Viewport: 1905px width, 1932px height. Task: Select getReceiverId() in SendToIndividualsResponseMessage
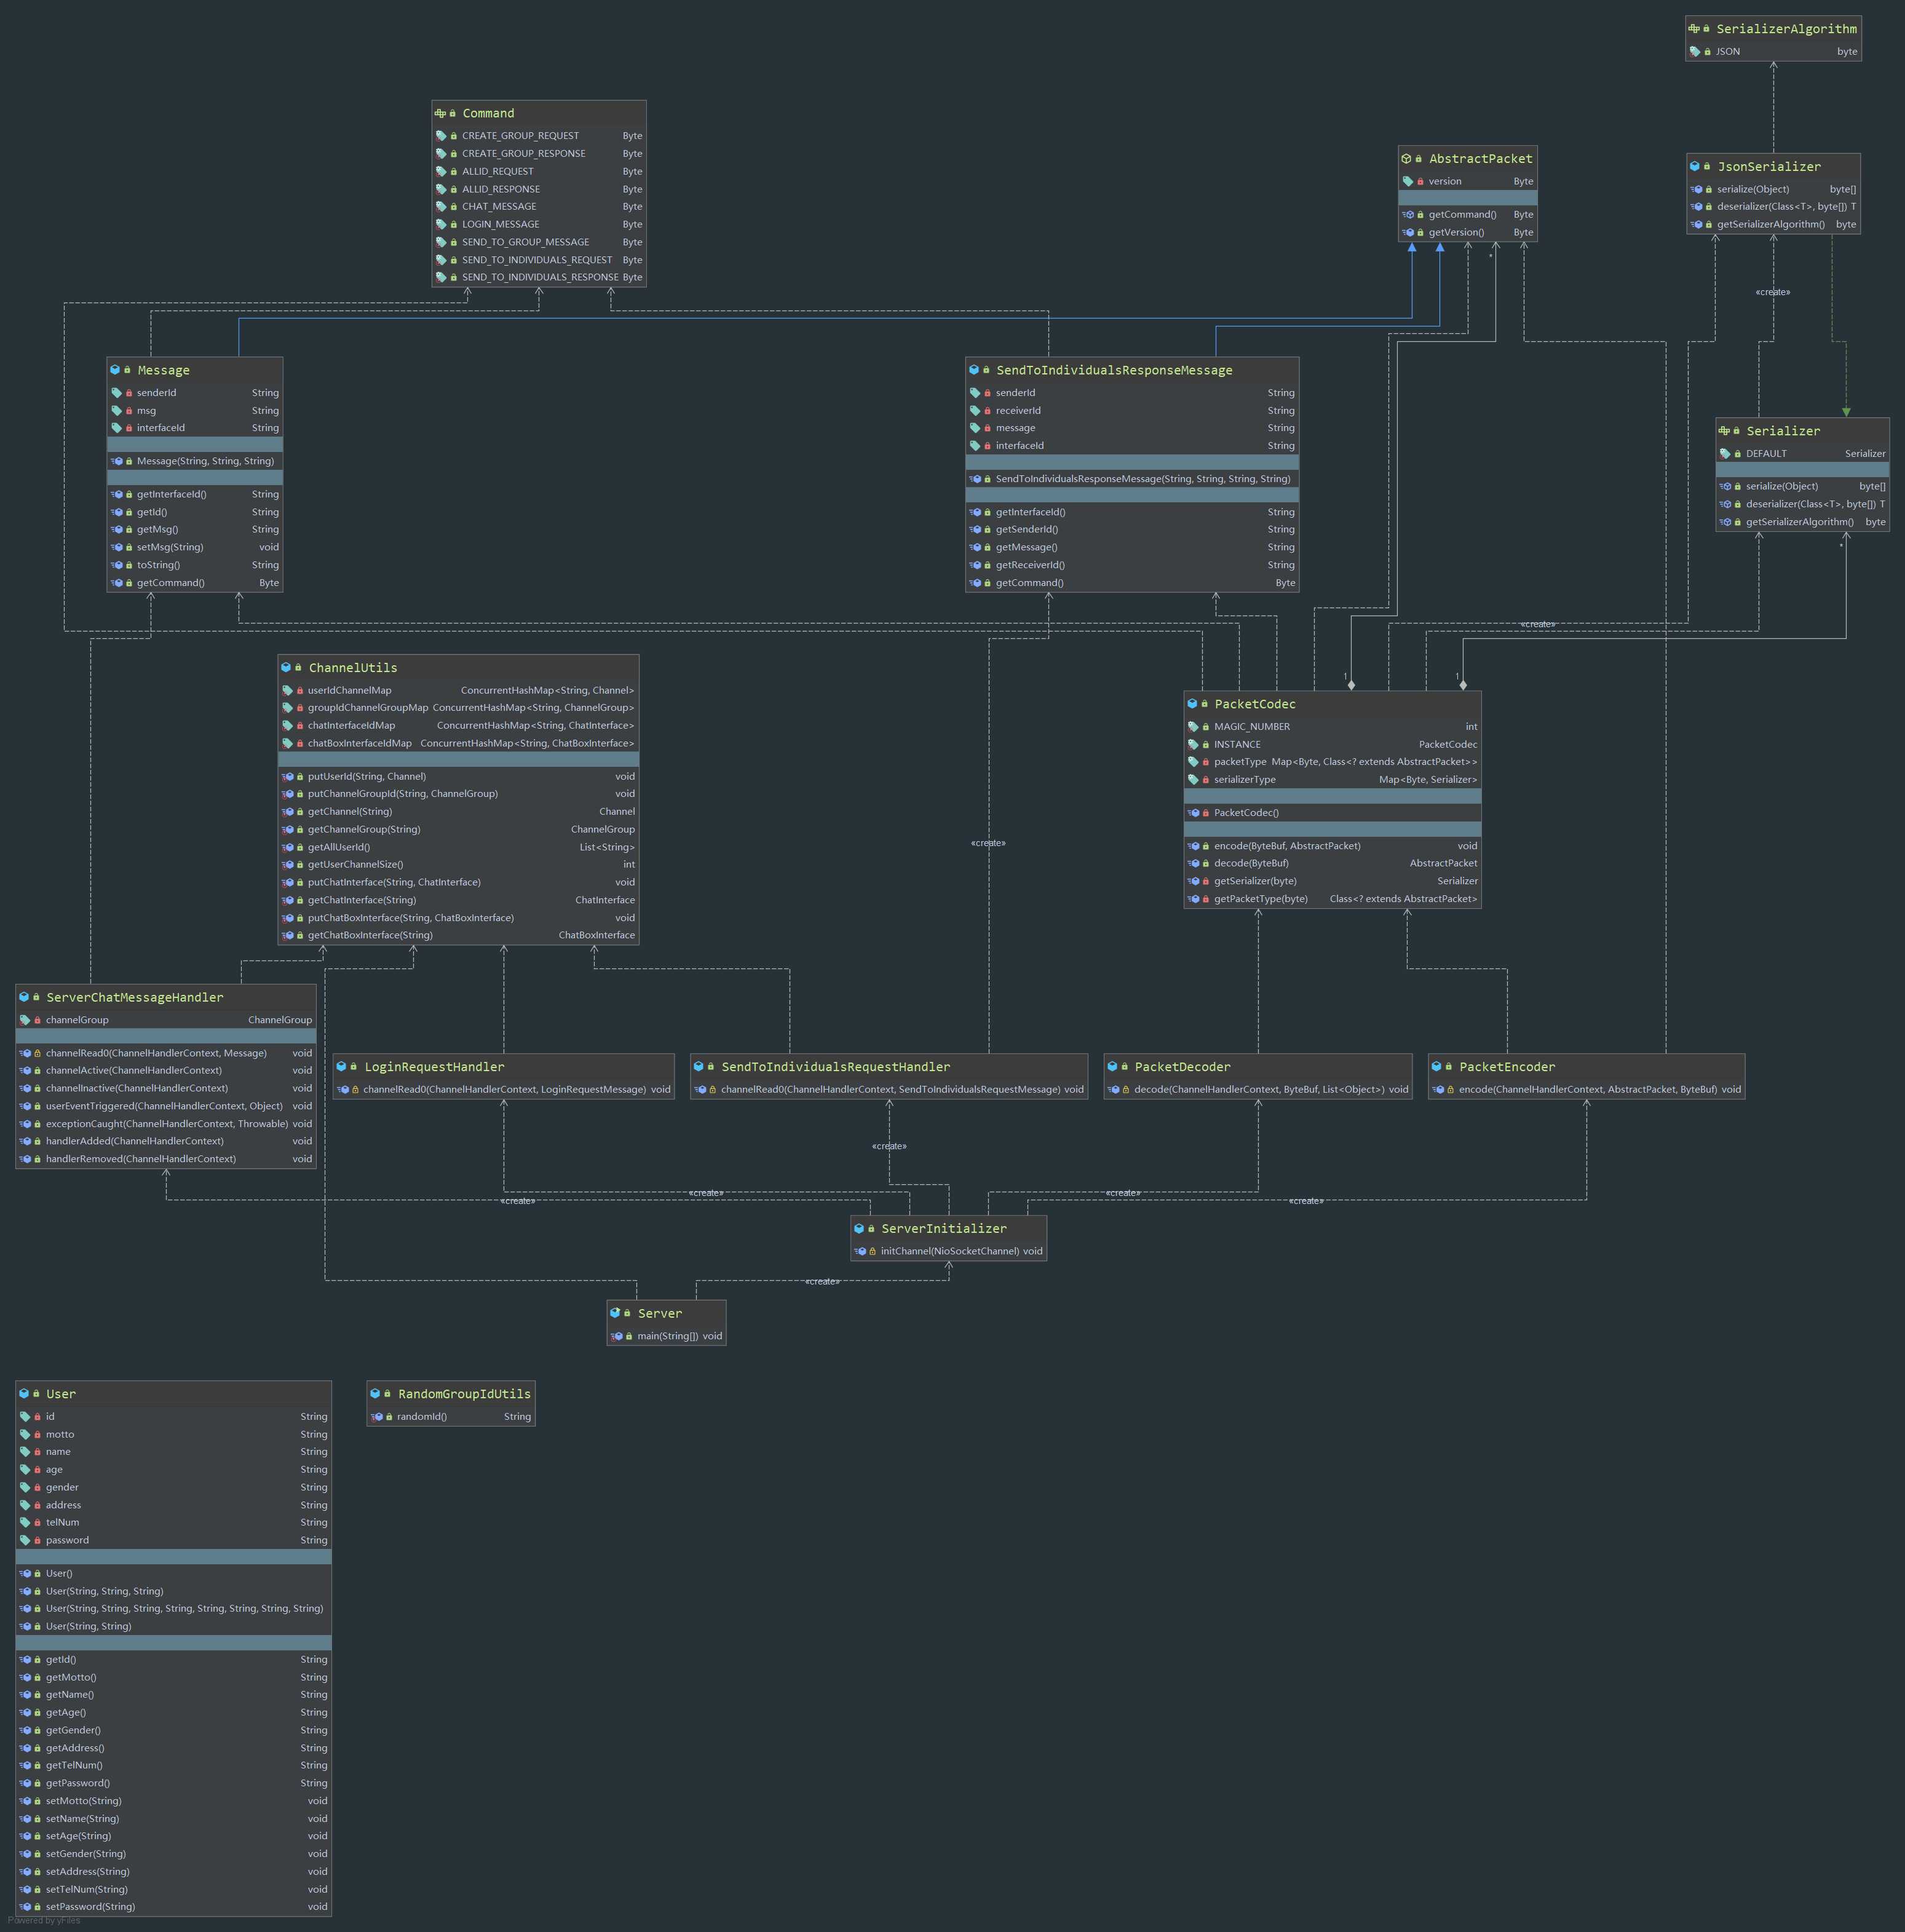pos(1132,565)
